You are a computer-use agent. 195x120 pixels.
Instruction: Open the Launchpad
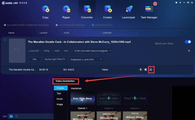128,12
